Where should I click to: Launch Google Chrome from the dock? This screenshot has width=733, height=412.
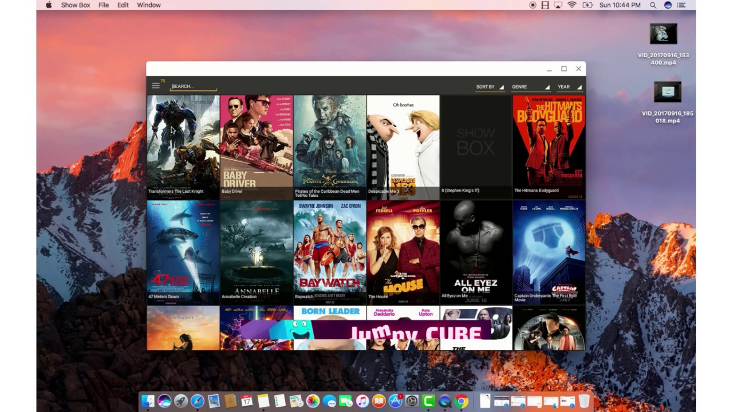coord(462,401)
